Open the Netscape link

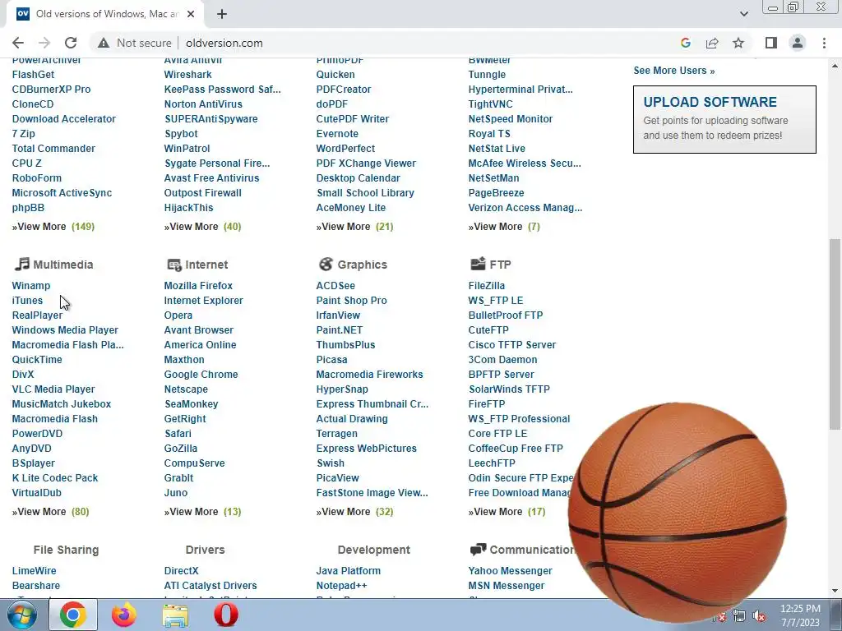[186, 389]
